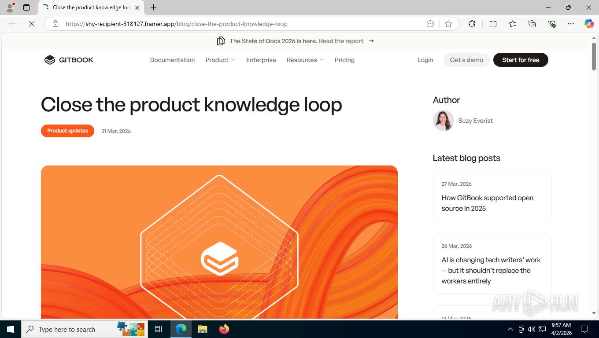Viewport: 599px width, 338px height.
Task: Show hidden system tray icons
Action: (510, 329)
